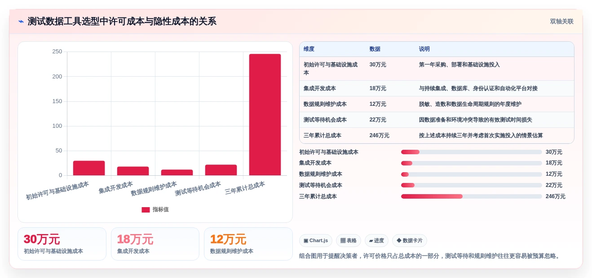Click the 脱敏、造数 description cell

(495, 104)
